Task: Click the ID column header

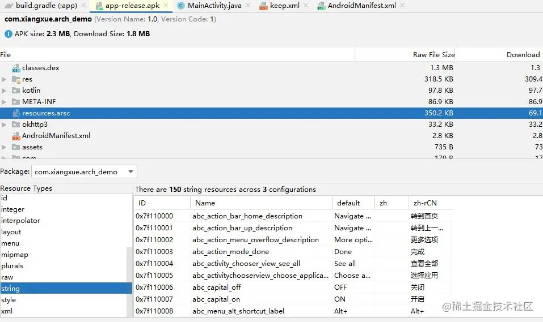Action: 162,203
